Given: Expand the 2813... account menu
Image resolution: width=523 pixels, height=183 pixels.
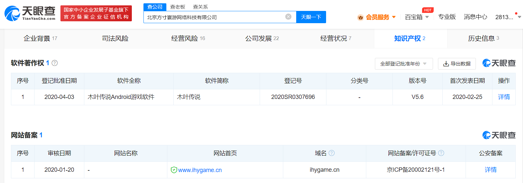Looking at the screenshot, I should point(508,17).
